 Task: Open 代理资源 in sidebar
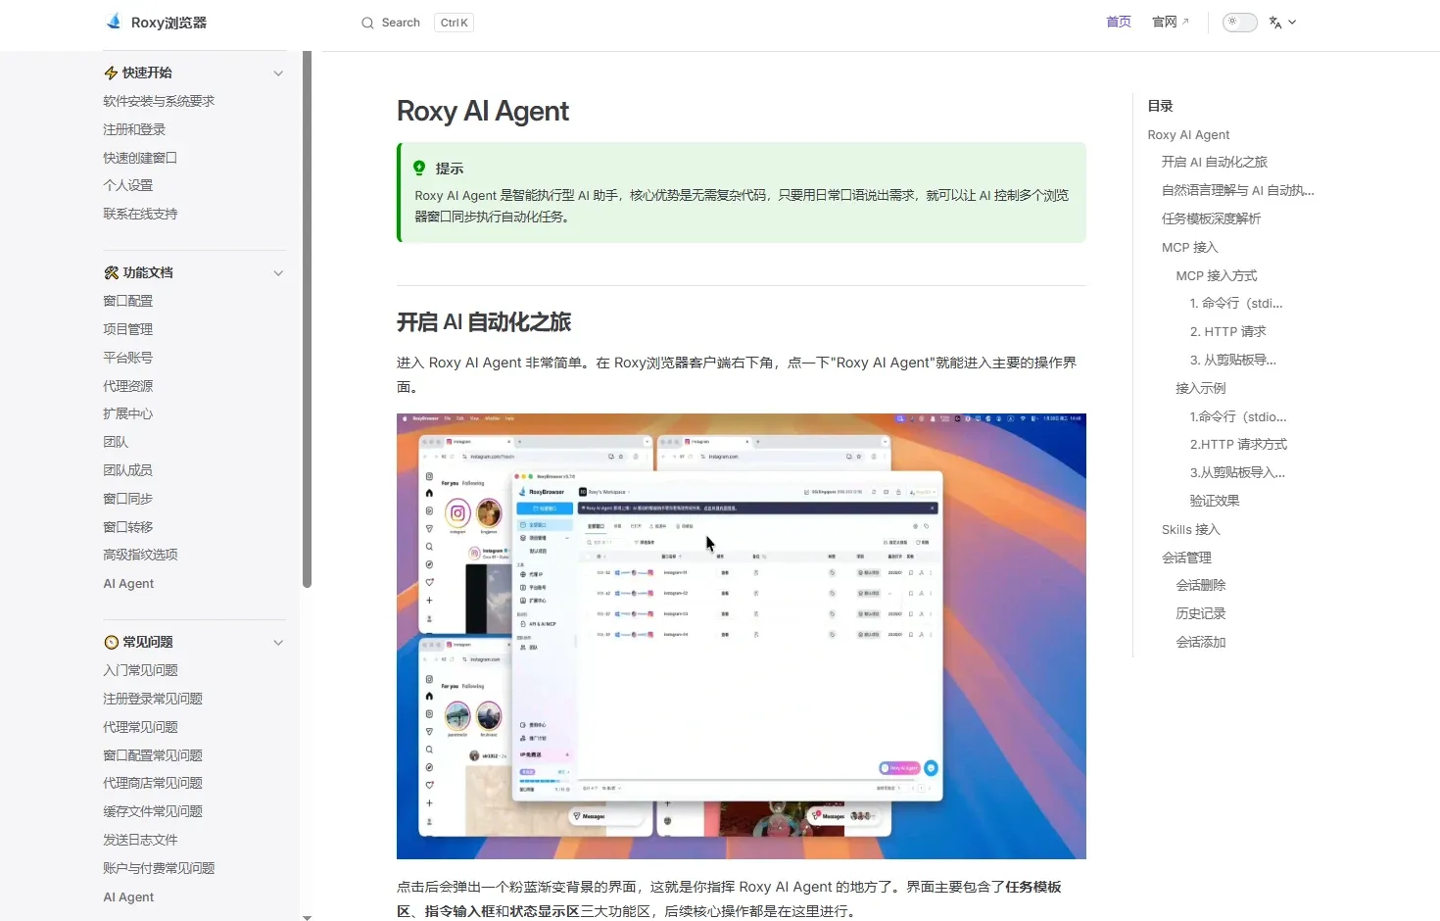click(x=128, y=386)
